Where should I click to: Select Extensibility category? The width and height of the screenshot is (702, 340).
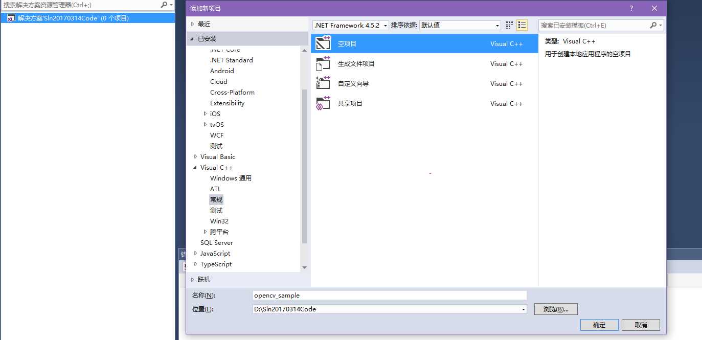(x=227, y=103)
